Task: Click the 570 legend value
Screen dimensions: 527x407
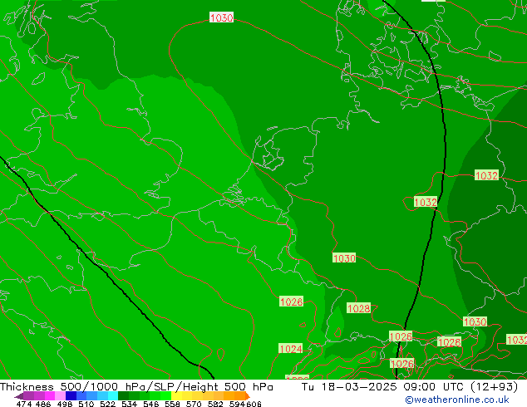Action: tap(194, 404)
